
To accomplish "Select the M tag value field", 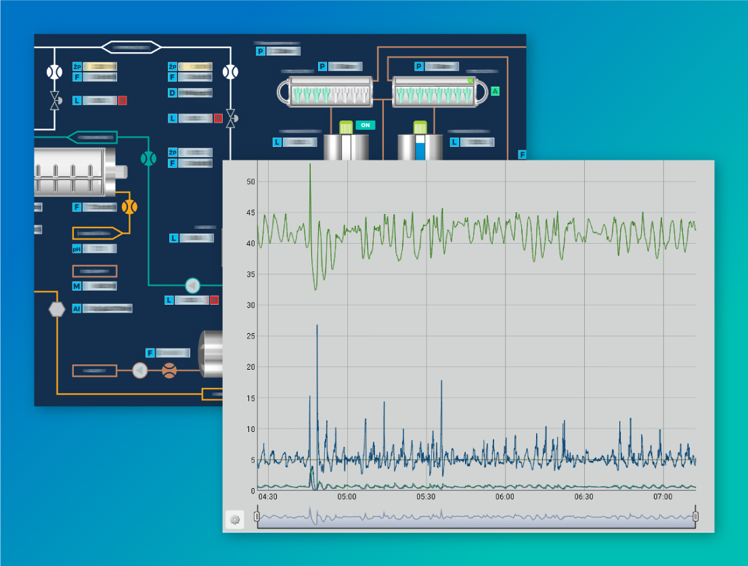I will (x=100, y=286).
